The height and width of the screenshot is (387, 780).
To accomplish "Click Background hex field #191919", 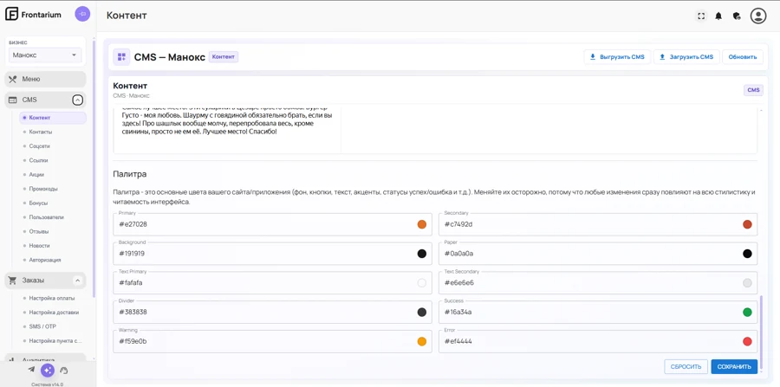I will (x=273, y=254).
